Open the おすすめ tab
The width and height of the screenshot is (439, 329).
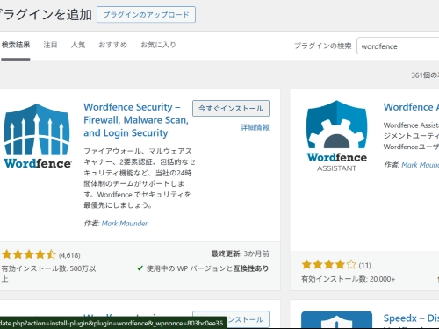click(x=112, y=45)
